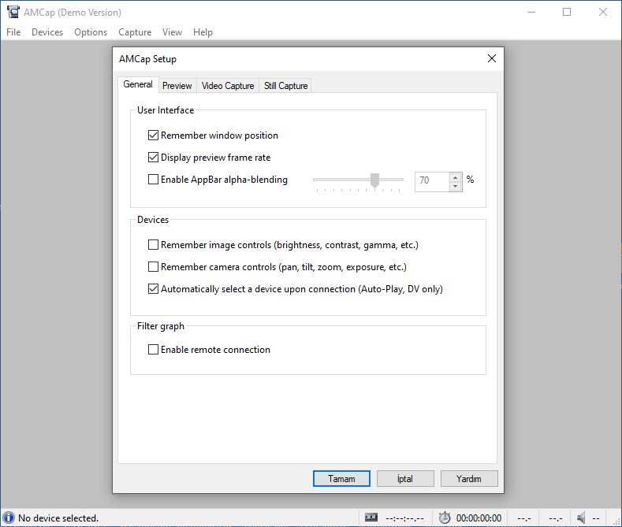Viewport: 622px width, 527px height.
Task: Click the stopwatch timer icon in status bar
Action: point(445,518)
